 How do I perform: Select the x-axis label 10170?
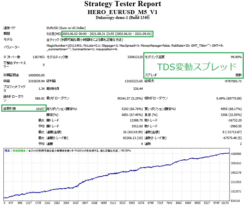pos(226,203)
